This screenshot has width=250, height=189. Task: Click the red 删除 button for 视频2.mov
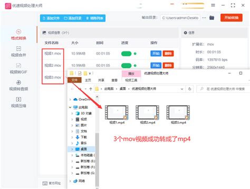(x=168, y=65)
